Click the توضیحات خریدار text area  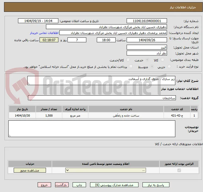(x=92, y=129)
